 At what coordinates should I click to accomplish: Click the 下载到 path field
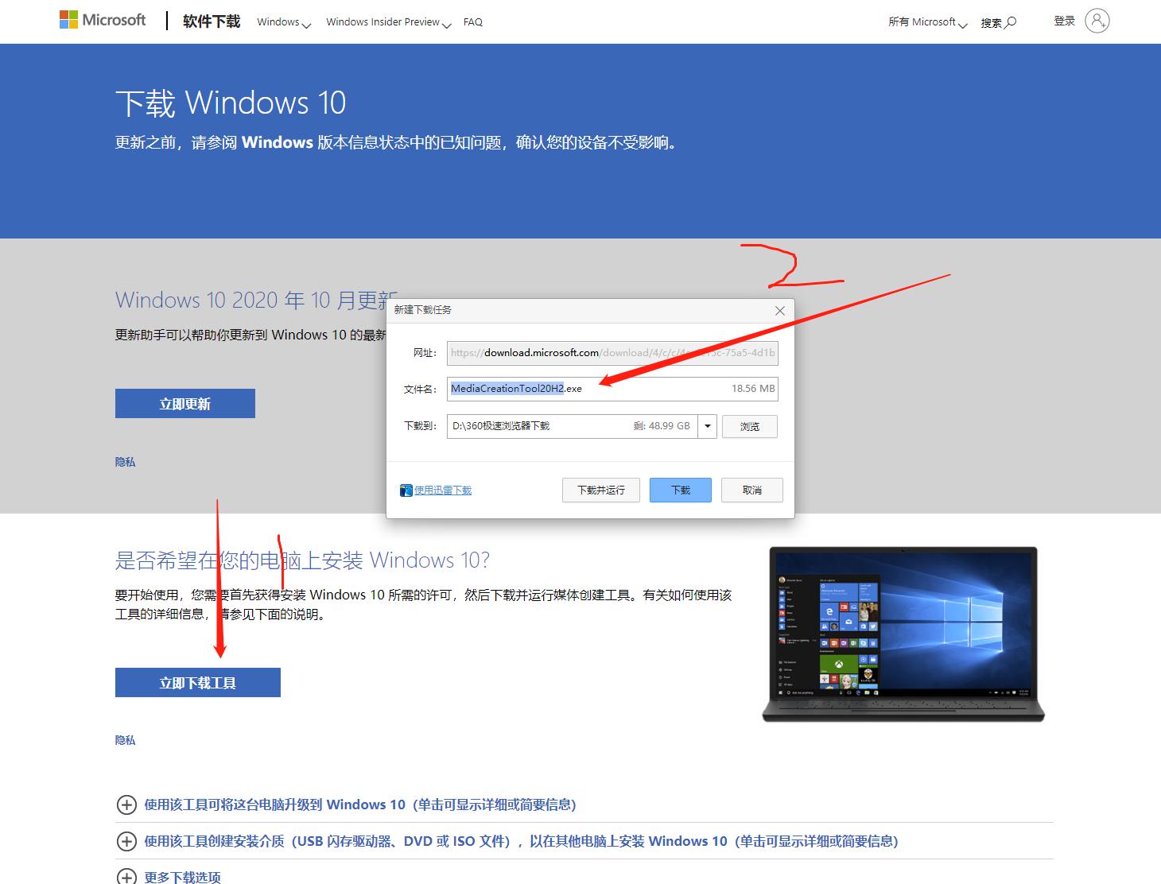[x=573, y=426]
